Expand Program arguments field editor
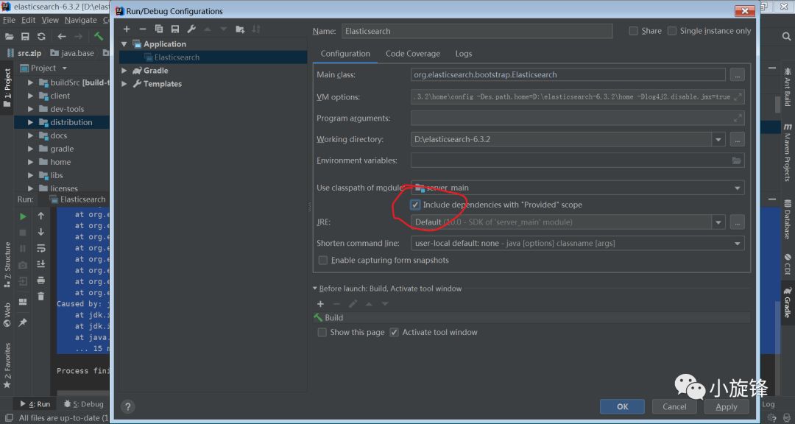This screenshot has height=424, width=795. (738, 119)
